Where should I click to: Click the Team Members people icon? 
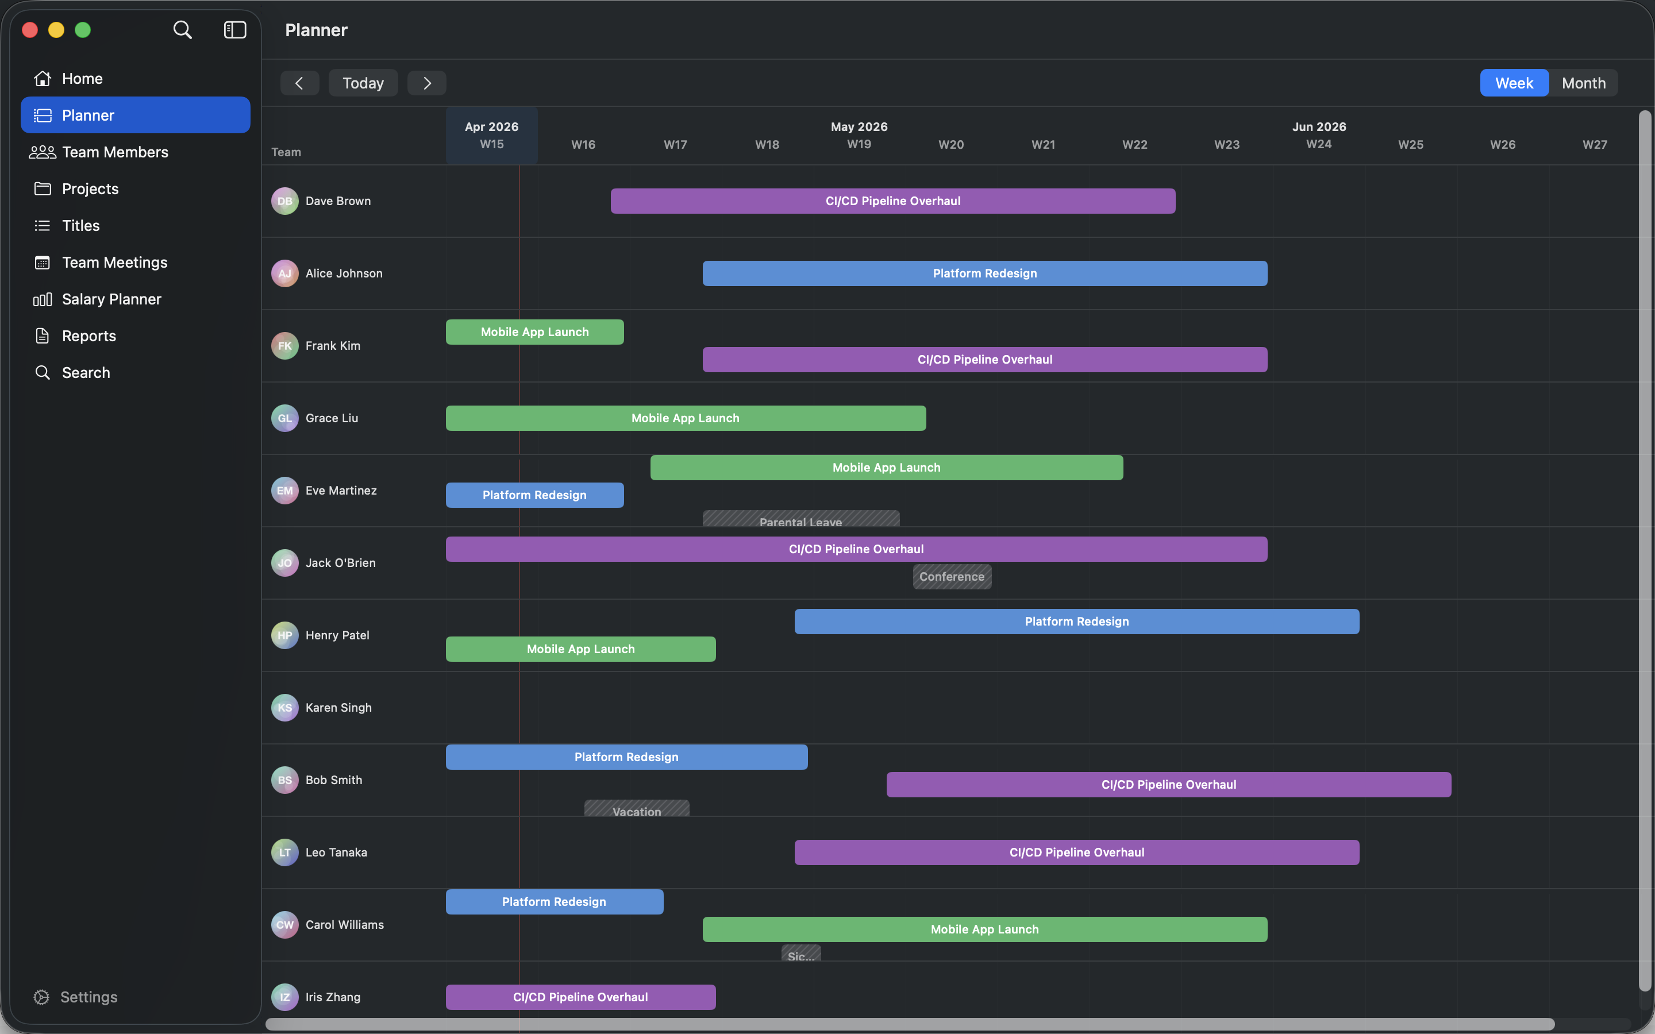tap(43, 152)
